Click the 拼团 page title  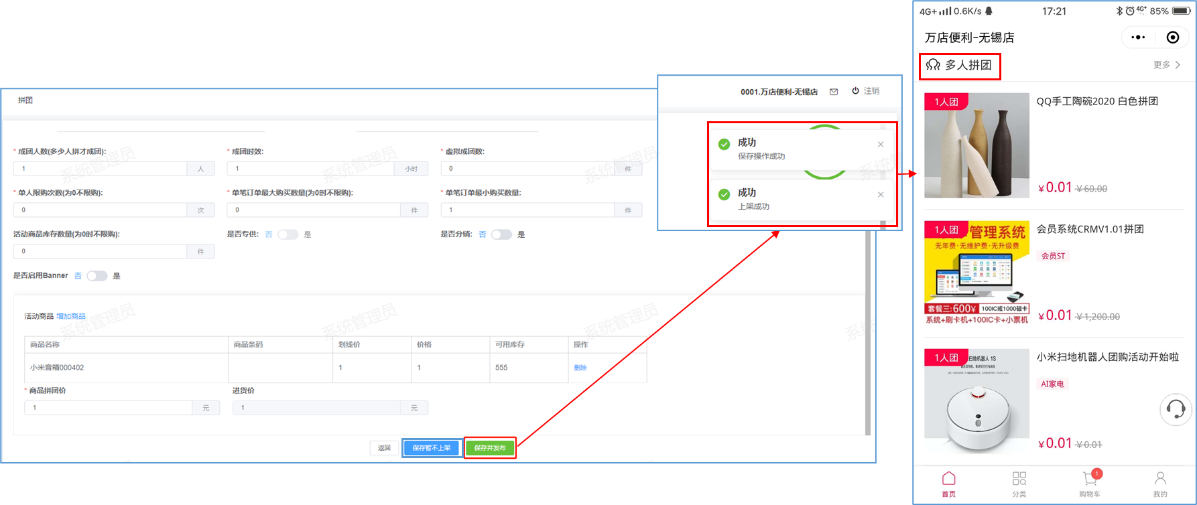coord(25,100)
